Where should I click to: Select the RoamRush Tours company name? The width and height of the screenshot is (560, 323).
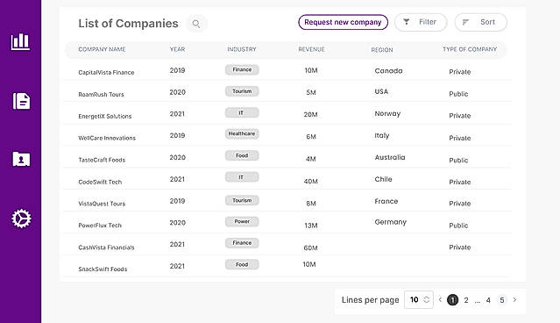(x=101, y=95)
